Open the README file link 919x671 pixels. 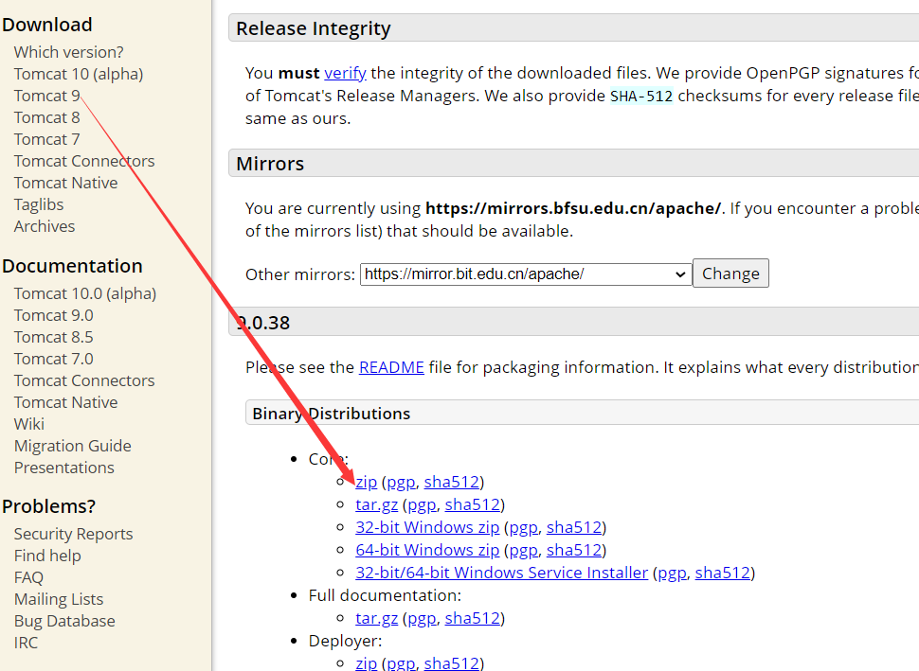391,367
